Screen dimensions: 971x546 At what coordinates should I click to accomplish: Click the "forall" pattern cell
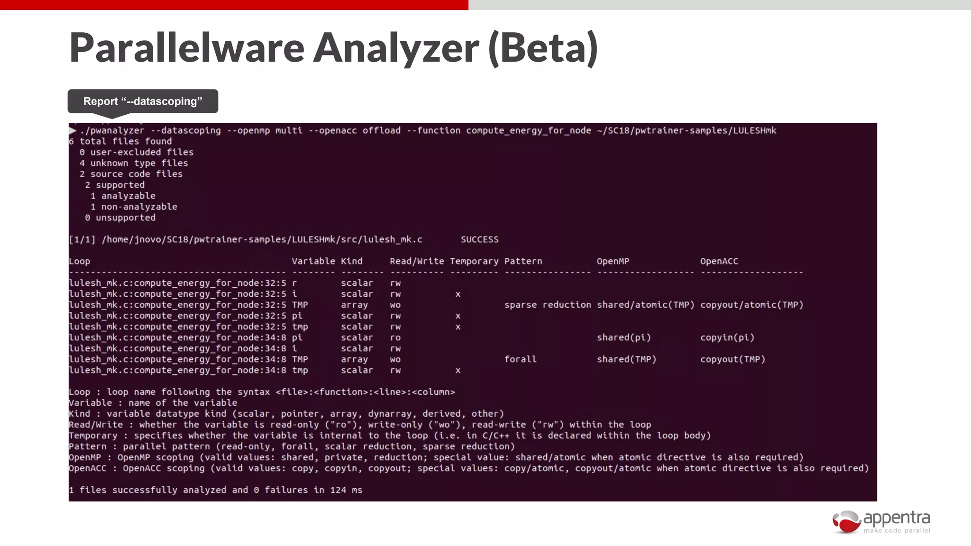coord(521,359)
